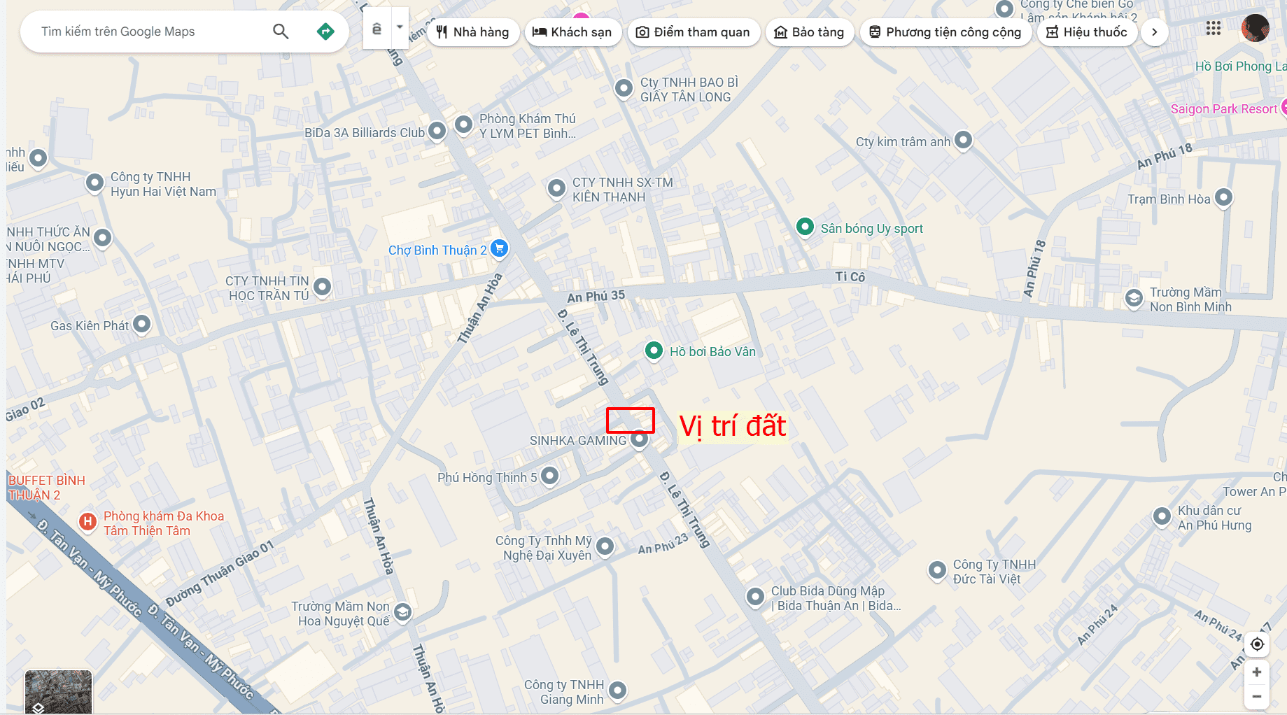Open directions with the blue arrow icon
Image resolution: width=1287 pixels, height=715 pixels.
325,31
